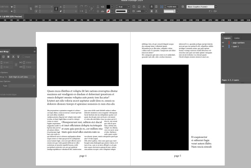This screenshot has width=251, height=168.
Task: Click the select content icon
Action: 98,11
